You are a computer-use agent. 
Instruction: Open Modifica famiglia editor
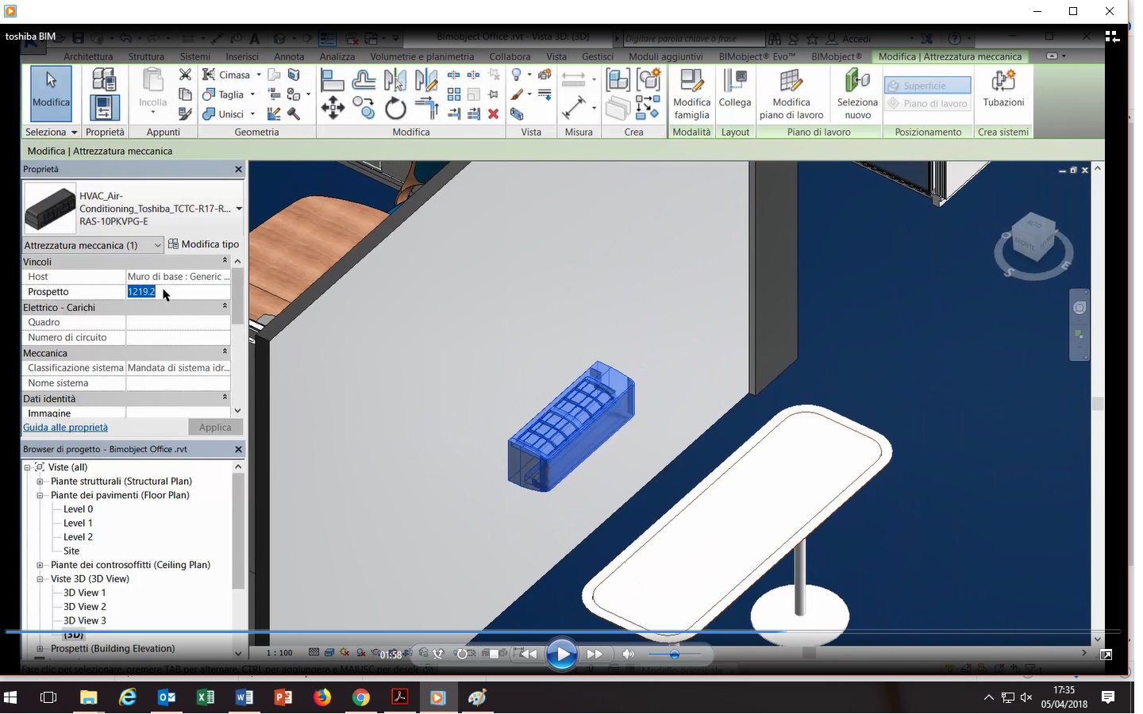(x=691, y=94)
